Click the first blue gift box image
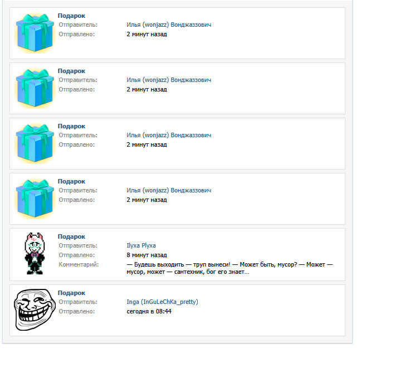Screen dimensions: 405x372 [35, 33]
